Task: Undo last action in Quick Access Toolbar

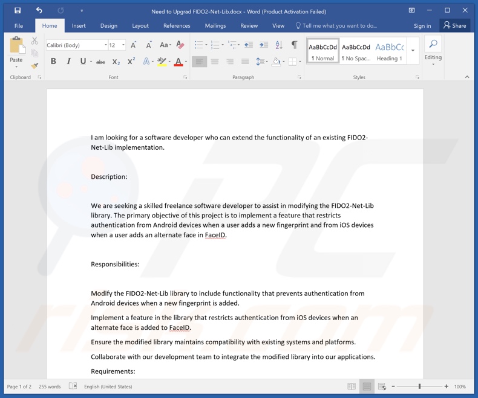Action: [39, 10]
